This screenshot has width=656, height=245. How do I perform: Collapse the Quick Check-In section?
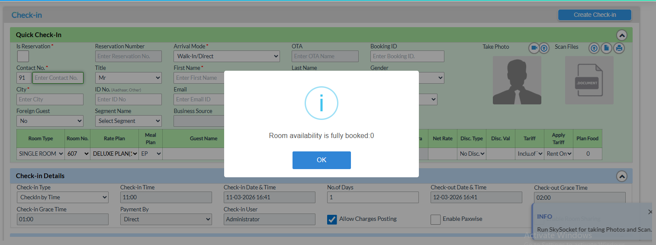click(x=621, y=35)
